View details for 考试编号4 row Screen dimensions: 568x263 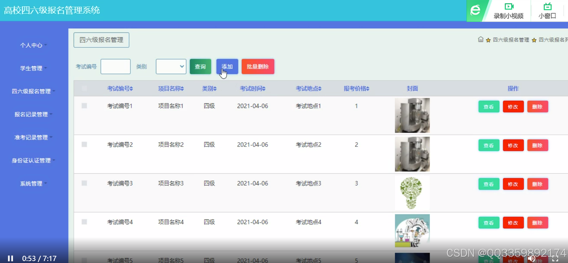pyautogui.click(x=489, y=223)
